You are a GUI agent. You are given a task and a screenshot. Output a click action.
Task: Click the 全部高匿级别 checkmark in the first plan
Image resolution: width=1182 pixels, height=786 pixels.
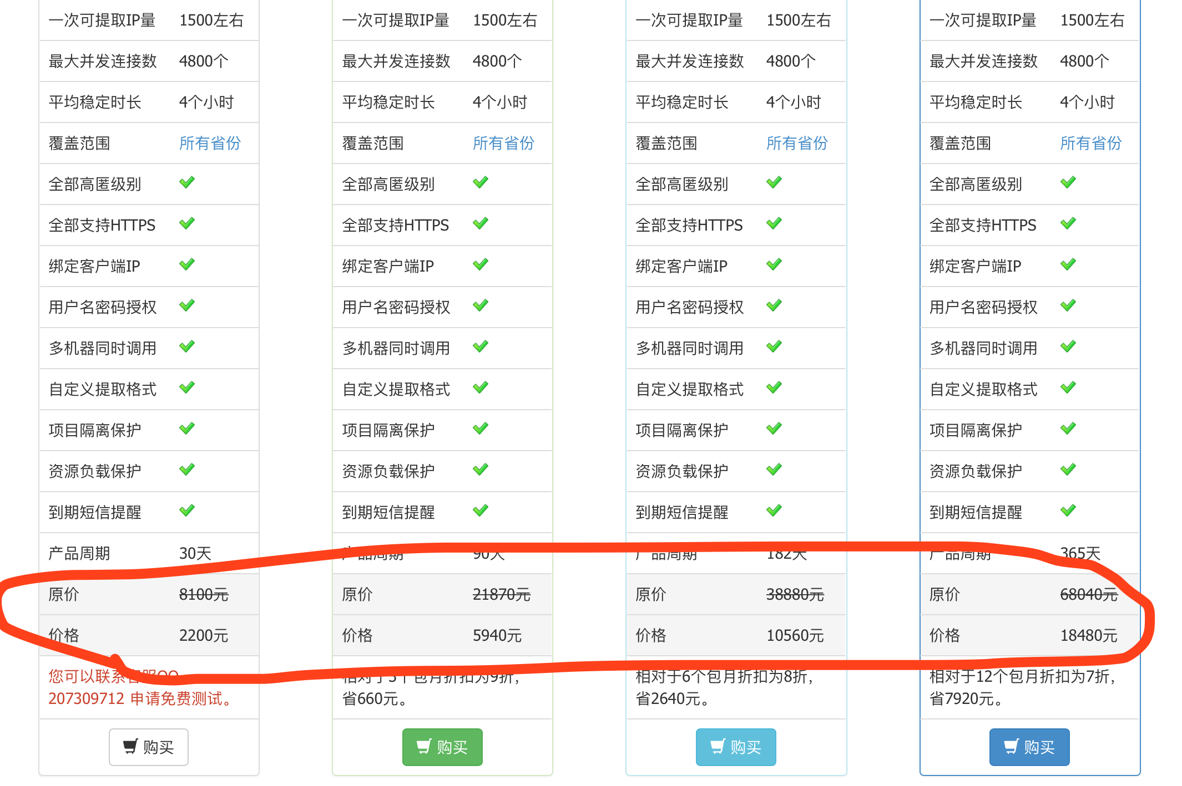[187, 182]
